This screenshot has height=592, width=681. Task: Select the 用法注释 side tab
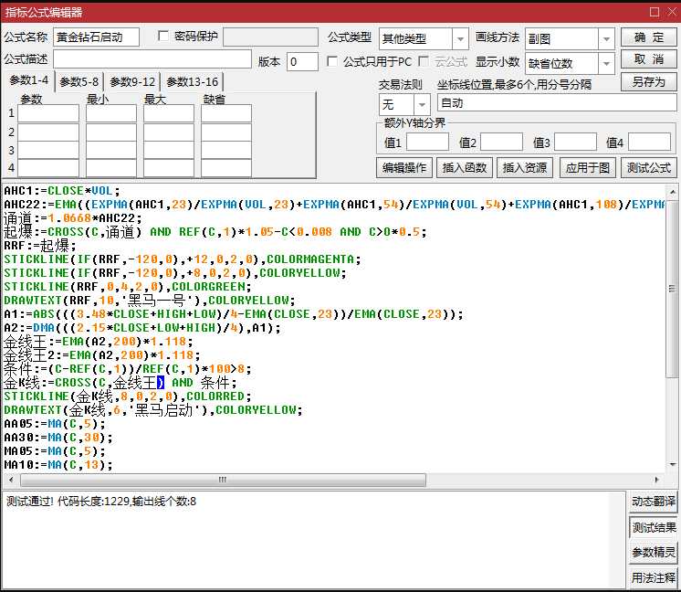(654, 578)
